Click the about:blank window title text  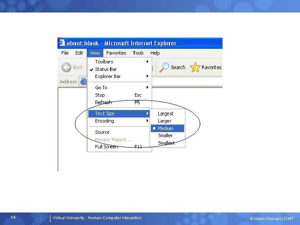(x=122, y=43)
